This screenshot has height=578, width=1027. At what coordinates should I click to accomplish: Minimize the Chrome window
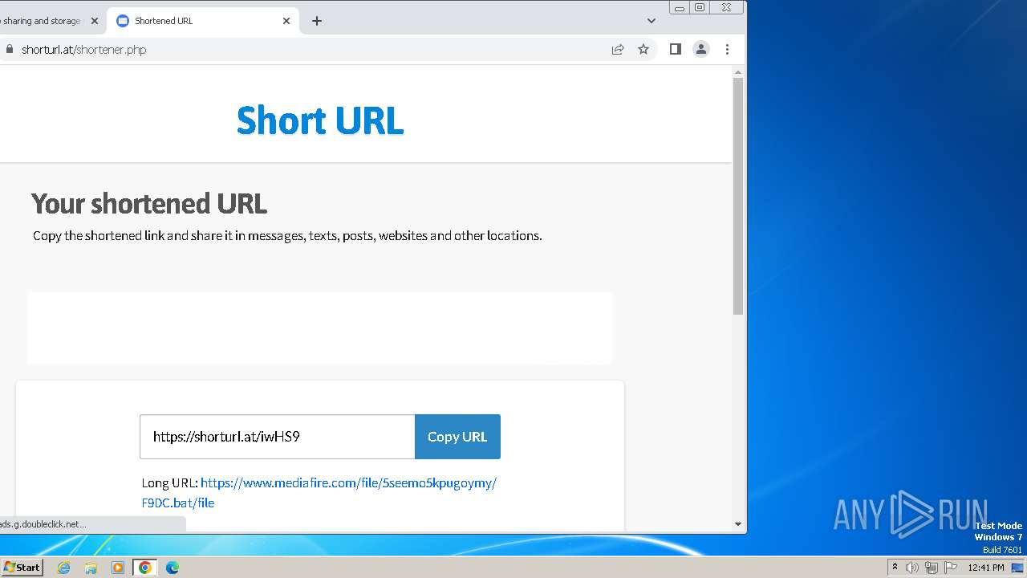680,7
